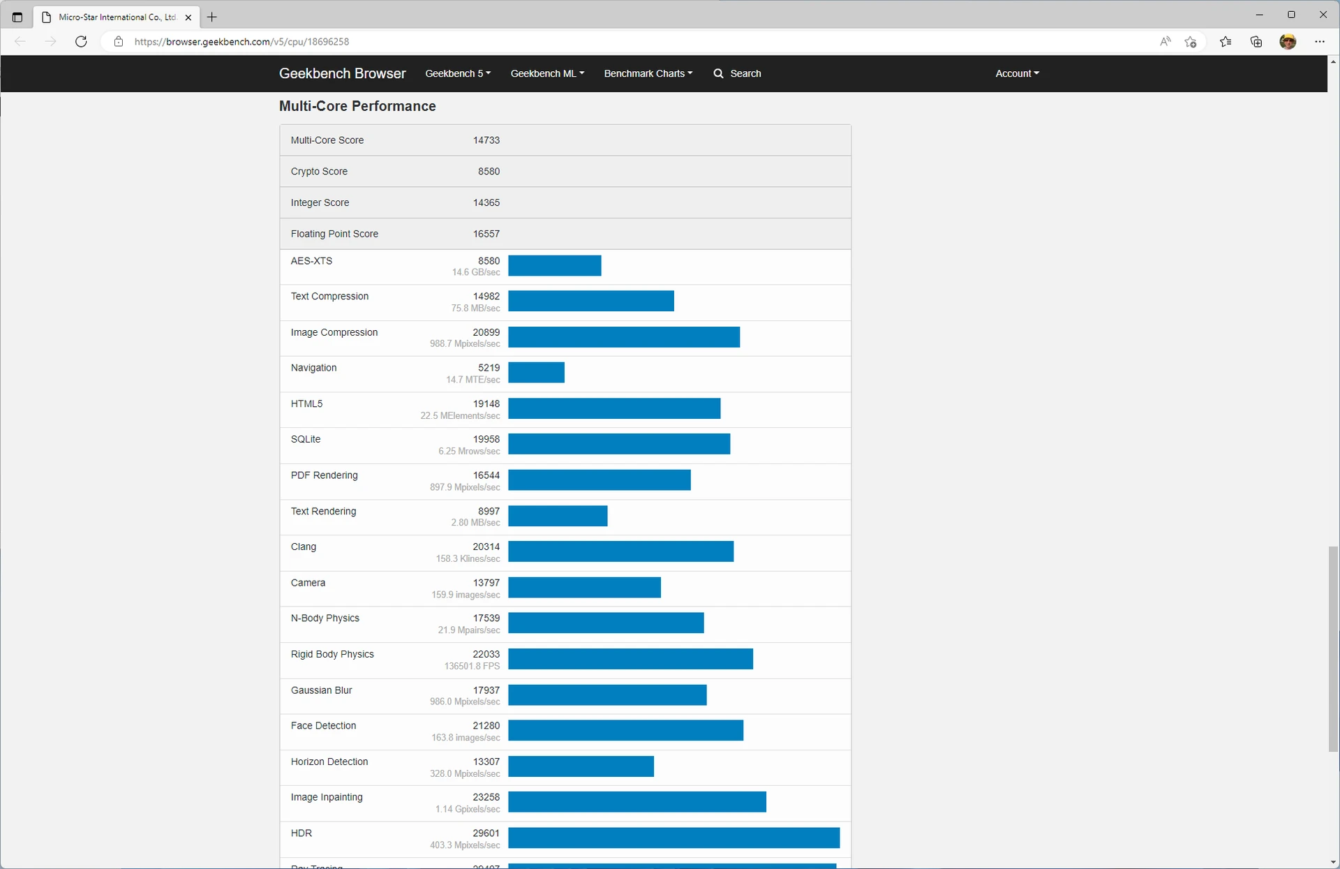This screenshot has height=869, width=1340.
Task: Select the Micro-Star International tab
Action: tap(117, 17)
